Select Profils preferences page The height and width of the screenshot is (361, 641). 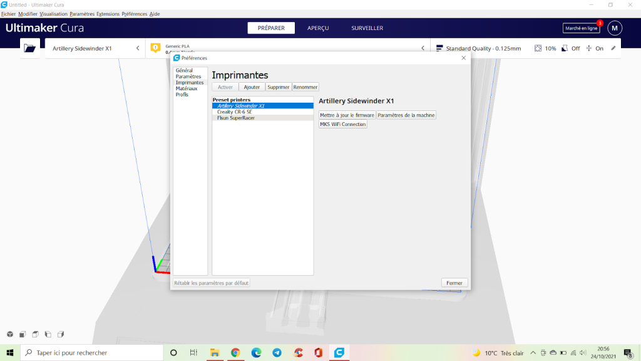[x=182, y=95]
